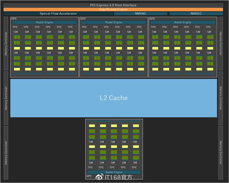Click Raster Engine in the middle top GPC
The image size is (229, 183).
113,22
